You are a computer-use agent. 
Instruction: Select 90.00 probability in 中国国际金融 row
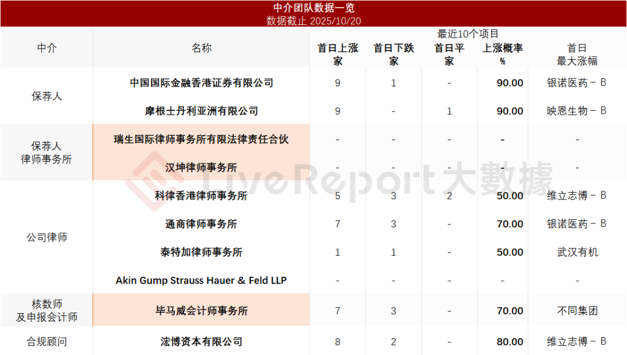(510, 83)
